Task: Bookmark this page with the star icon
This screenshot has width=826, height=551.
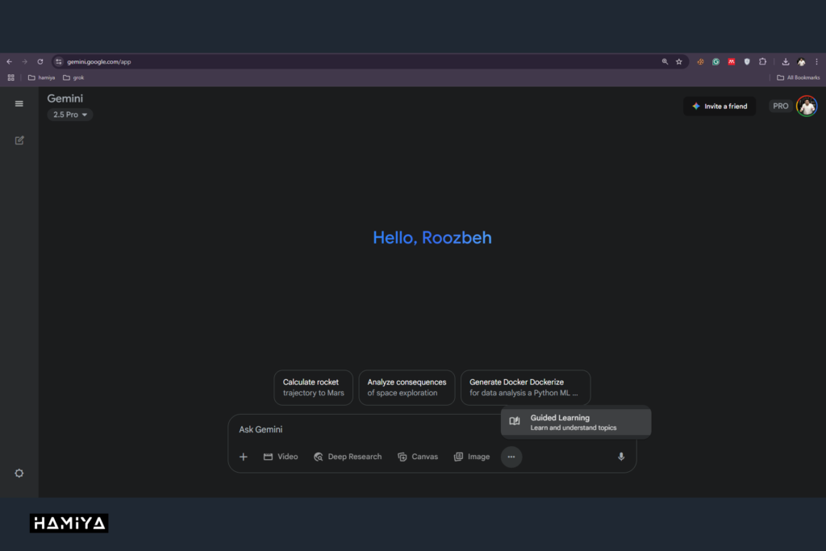Action: 679,61
